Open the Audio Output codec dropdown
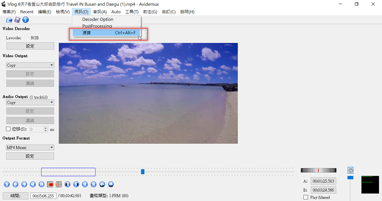Viewport: 382px width, 201px height. [x=30, y=102]
